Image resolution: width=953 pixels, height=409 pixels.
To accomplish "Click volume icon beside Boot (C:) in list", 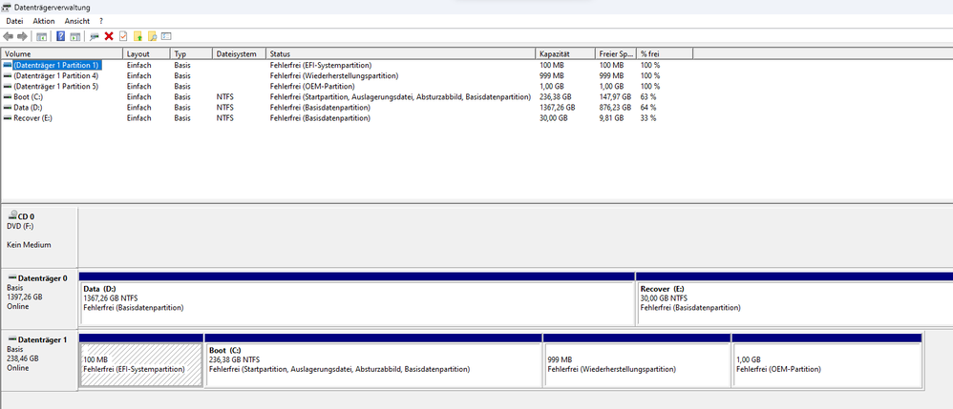I will coord(8,97).
